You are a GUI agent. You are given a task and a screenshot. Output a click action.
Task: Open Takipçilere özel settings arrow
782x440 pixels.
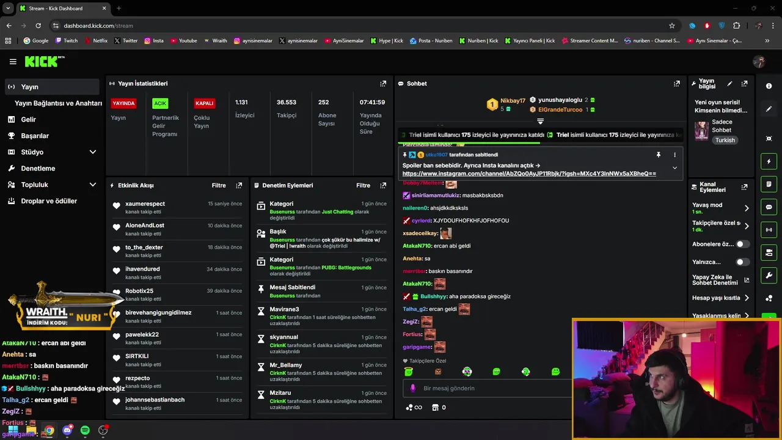click(746, 226)
